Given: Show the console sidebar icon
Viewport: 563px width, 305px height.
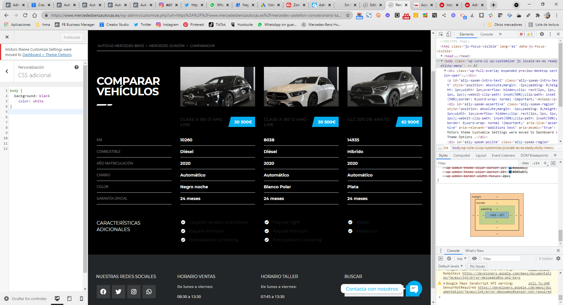Looking at the screenshot, I should pos(441,259).
